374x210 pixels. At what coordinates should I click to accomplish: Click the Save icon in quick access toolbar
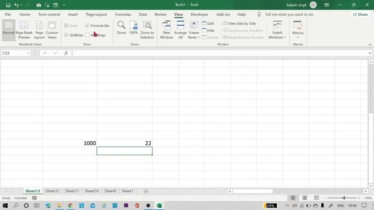[x=8, y=5]
